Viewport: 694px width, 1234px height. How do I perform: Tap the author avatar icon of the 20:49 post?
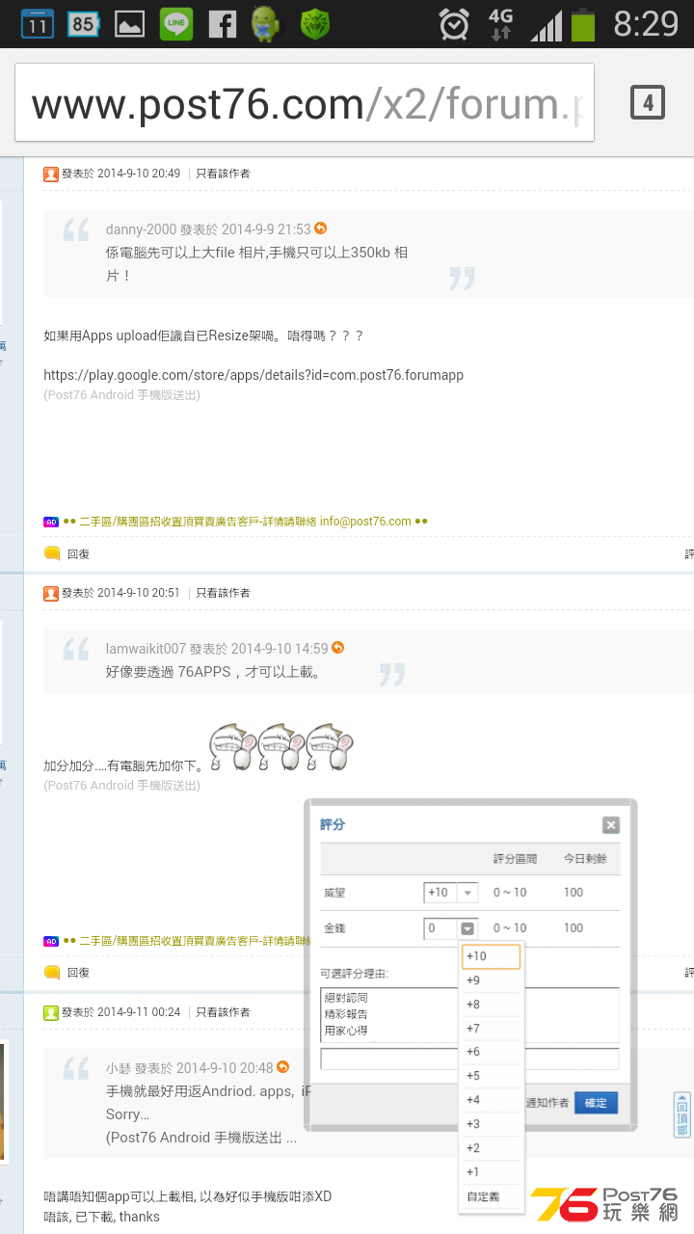(51, 174)
